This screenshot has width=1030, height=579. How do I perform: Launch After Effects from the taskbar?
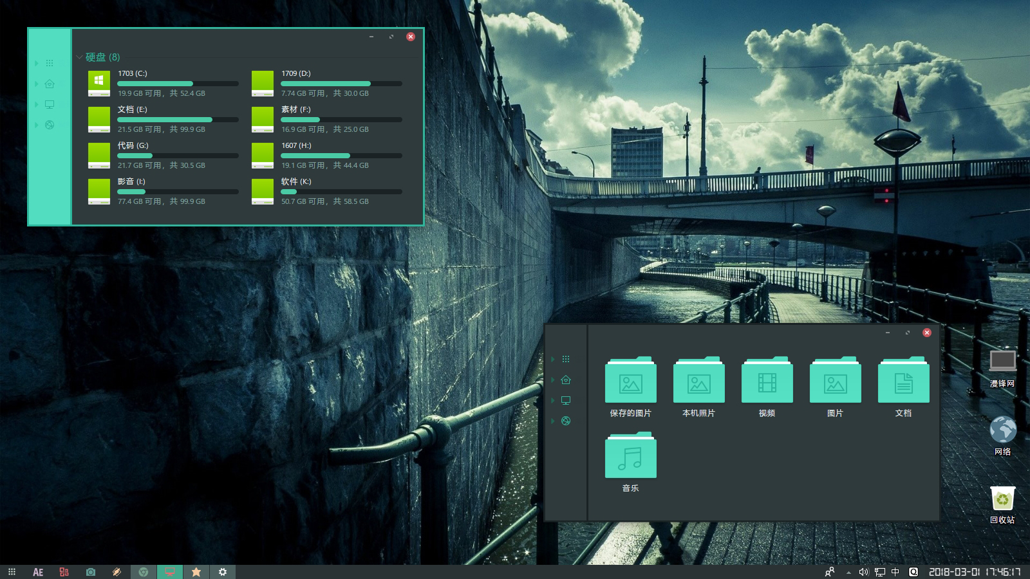38,572
